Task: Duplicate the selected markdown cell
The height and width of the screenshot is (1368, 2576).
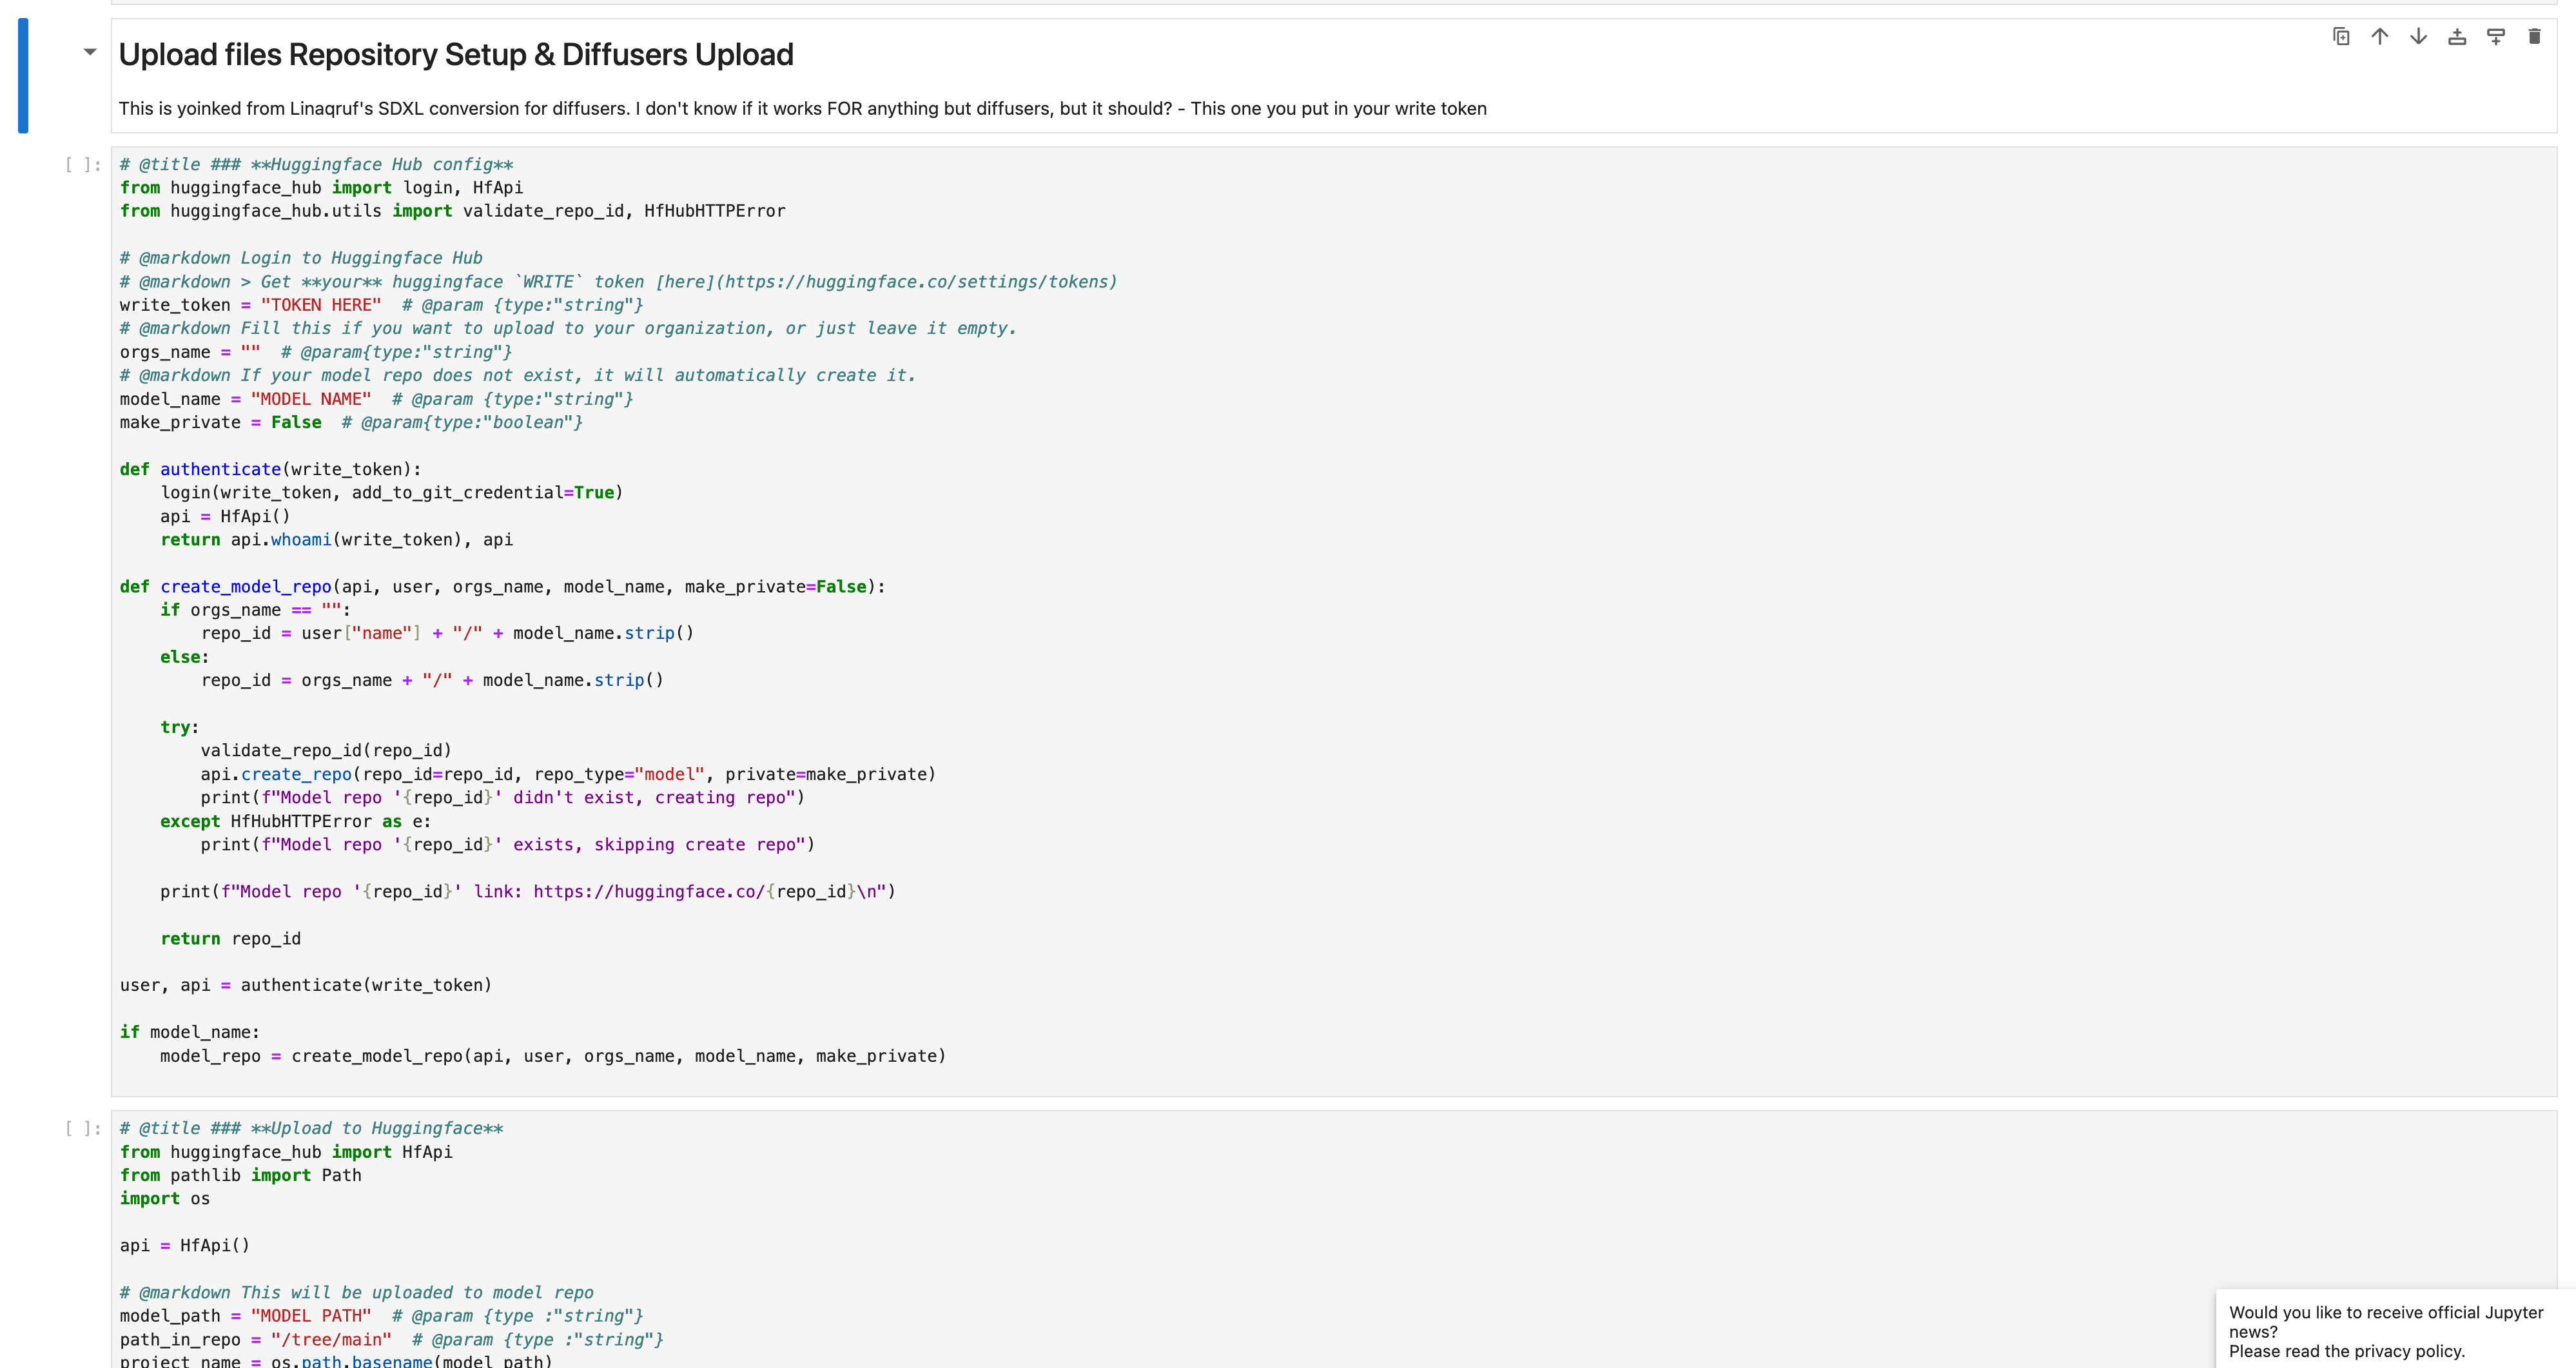Action: click(2341, 37)
